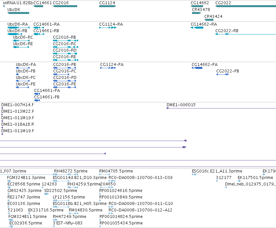Screen dimensions: 276x228
Task: Click the CG14662 gene label in the top track
Action: click(200, 3)
